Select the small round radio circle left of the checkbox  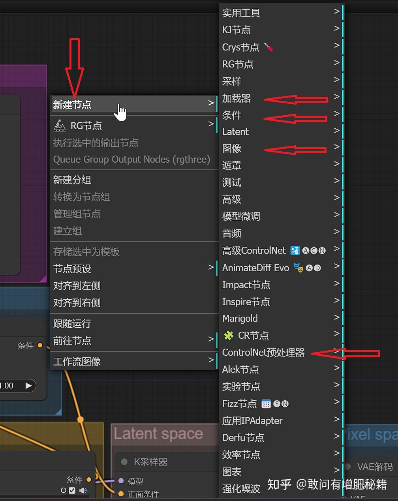64,490
